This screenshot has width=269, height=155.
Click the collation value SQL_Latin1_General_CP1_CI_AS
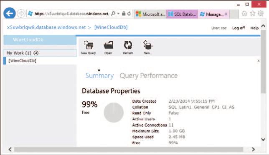[x=201, y=107]
